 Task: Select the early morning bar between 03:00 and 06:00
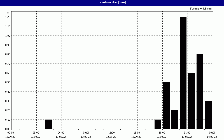point(49,124)
